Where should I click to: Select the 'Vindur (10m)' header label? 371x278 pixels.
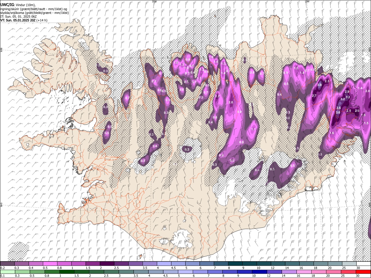pos(25,5)
